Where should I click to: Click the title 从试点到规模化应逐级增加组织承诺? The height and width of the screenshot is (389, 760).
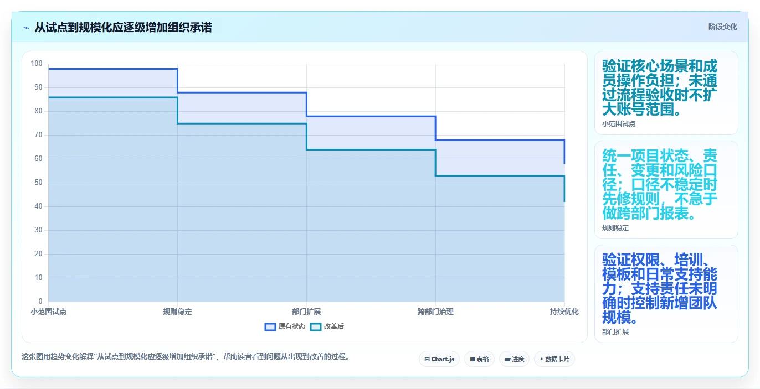123,27
